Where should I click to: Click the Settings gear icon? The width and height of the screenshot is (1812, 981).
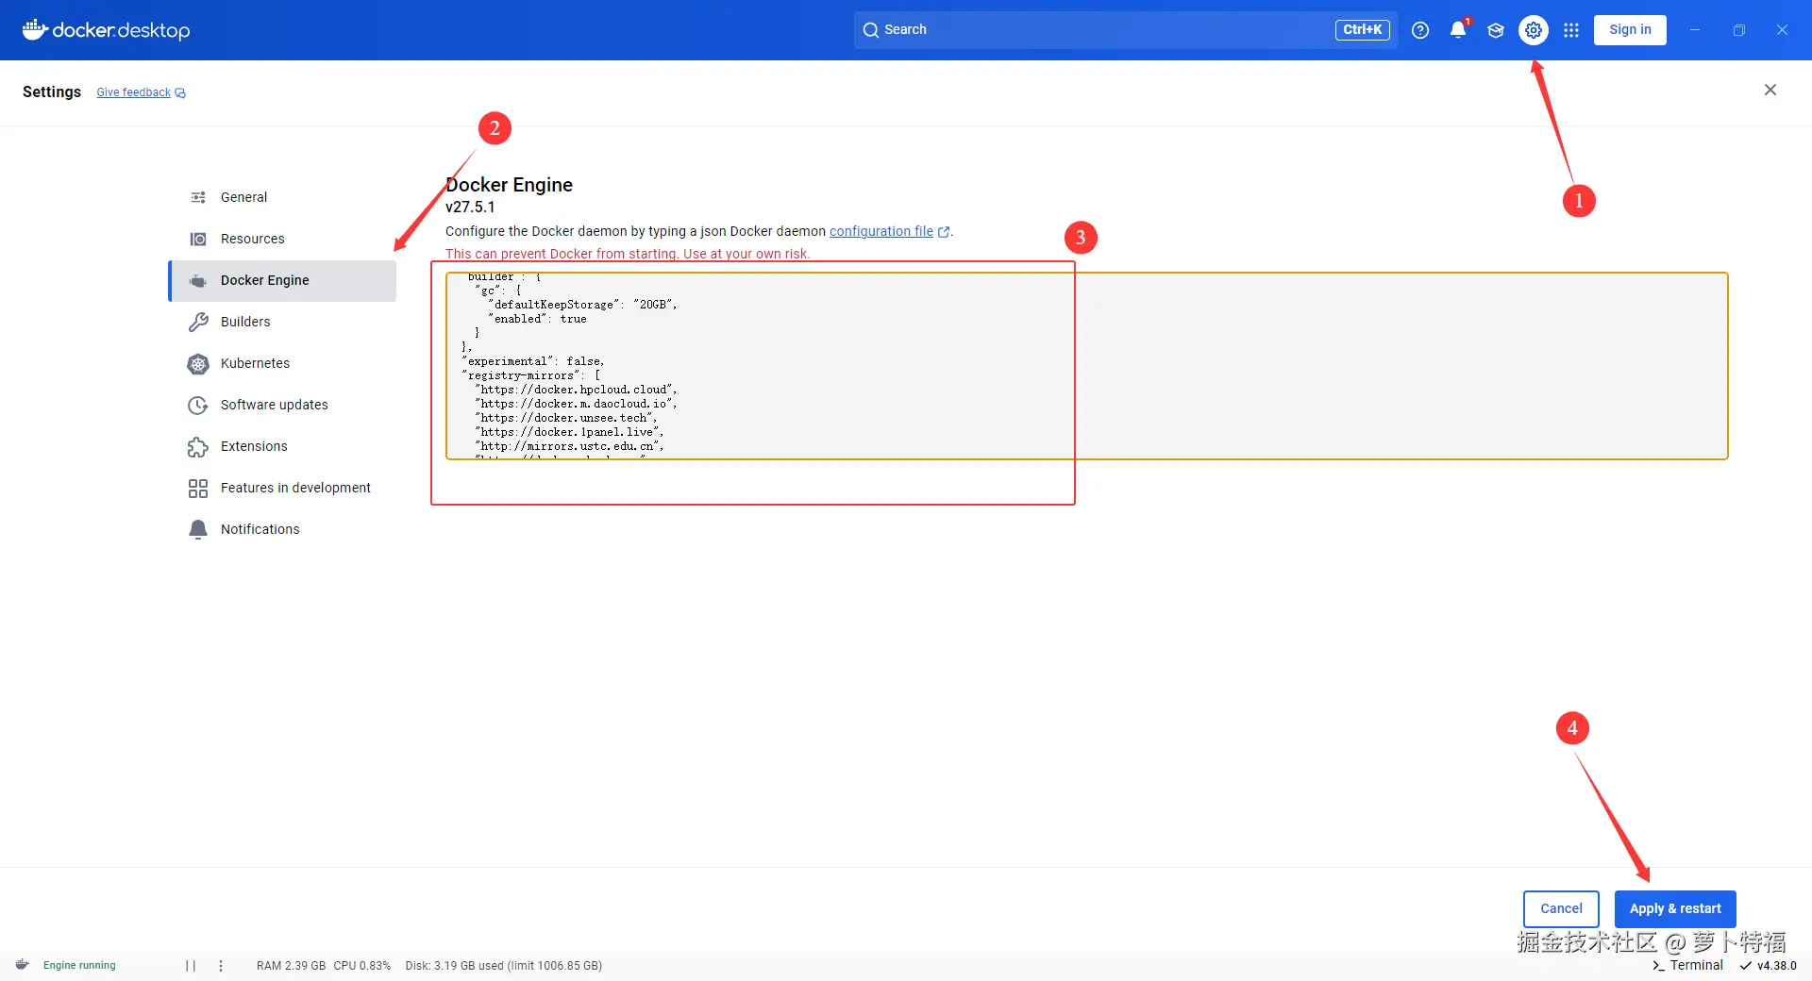coord(1534,30)
